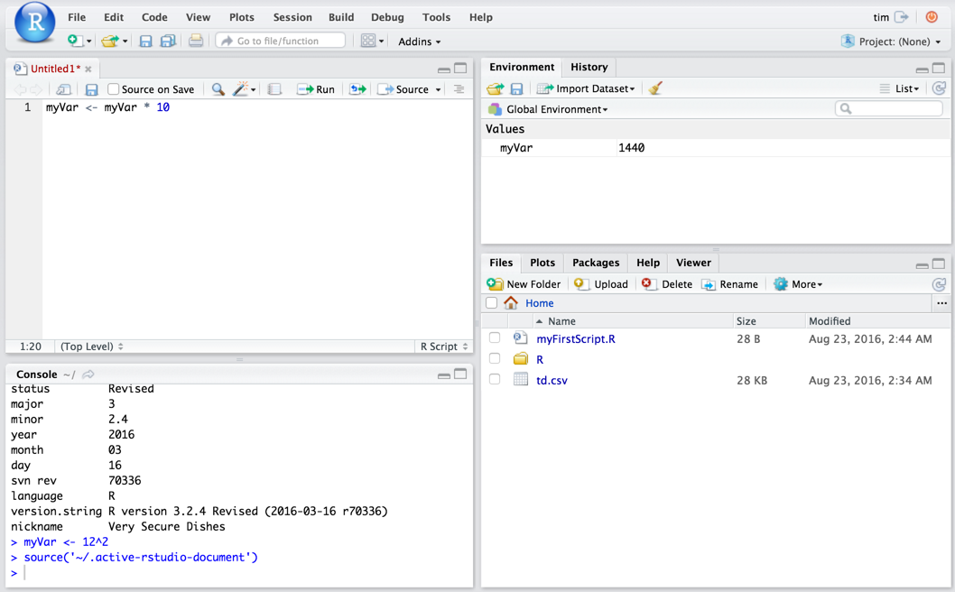Click save workspace icon in Environment pane
955x592 pixels.
(x=516, y=89)
